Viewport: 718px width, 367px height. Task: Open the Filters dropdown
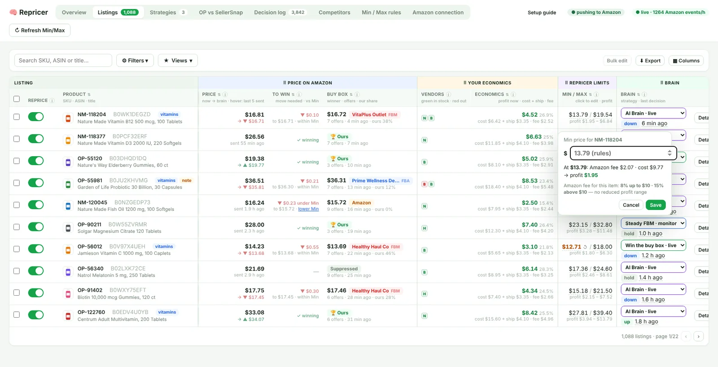(135, 61)
